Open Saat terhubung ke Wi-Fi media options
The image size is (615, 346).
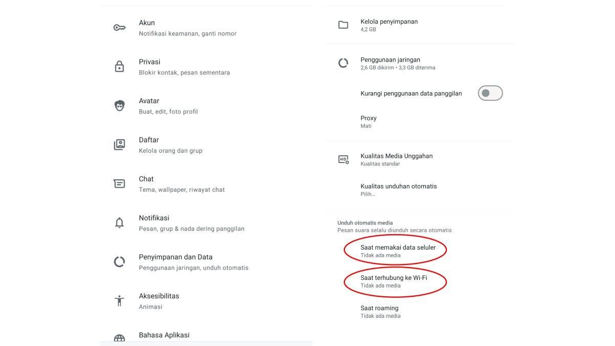click(x=395, y=281)
